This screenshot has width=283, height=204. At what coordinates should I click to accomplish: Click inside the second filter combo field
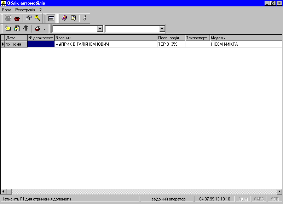click(x=132, y=29)
